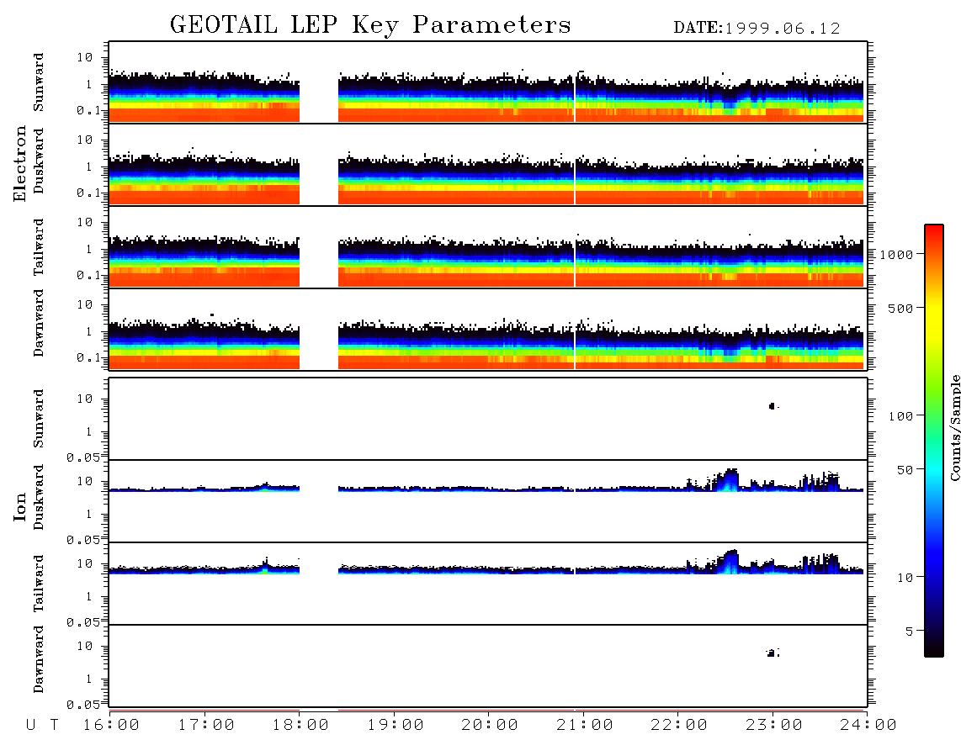Click the Ion Tailward panel label
Image resolution: width=961 pixels, height=740 pixels.
(x=39, y=584)
